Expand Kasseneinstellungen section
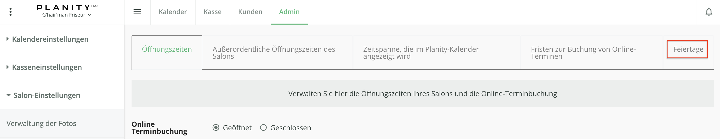 [x=47, y=67]
